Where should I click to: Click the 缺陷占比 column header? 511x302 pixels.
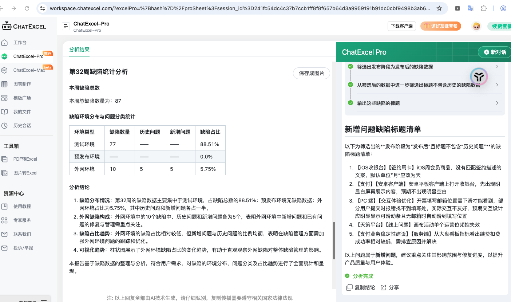[210, 132]
